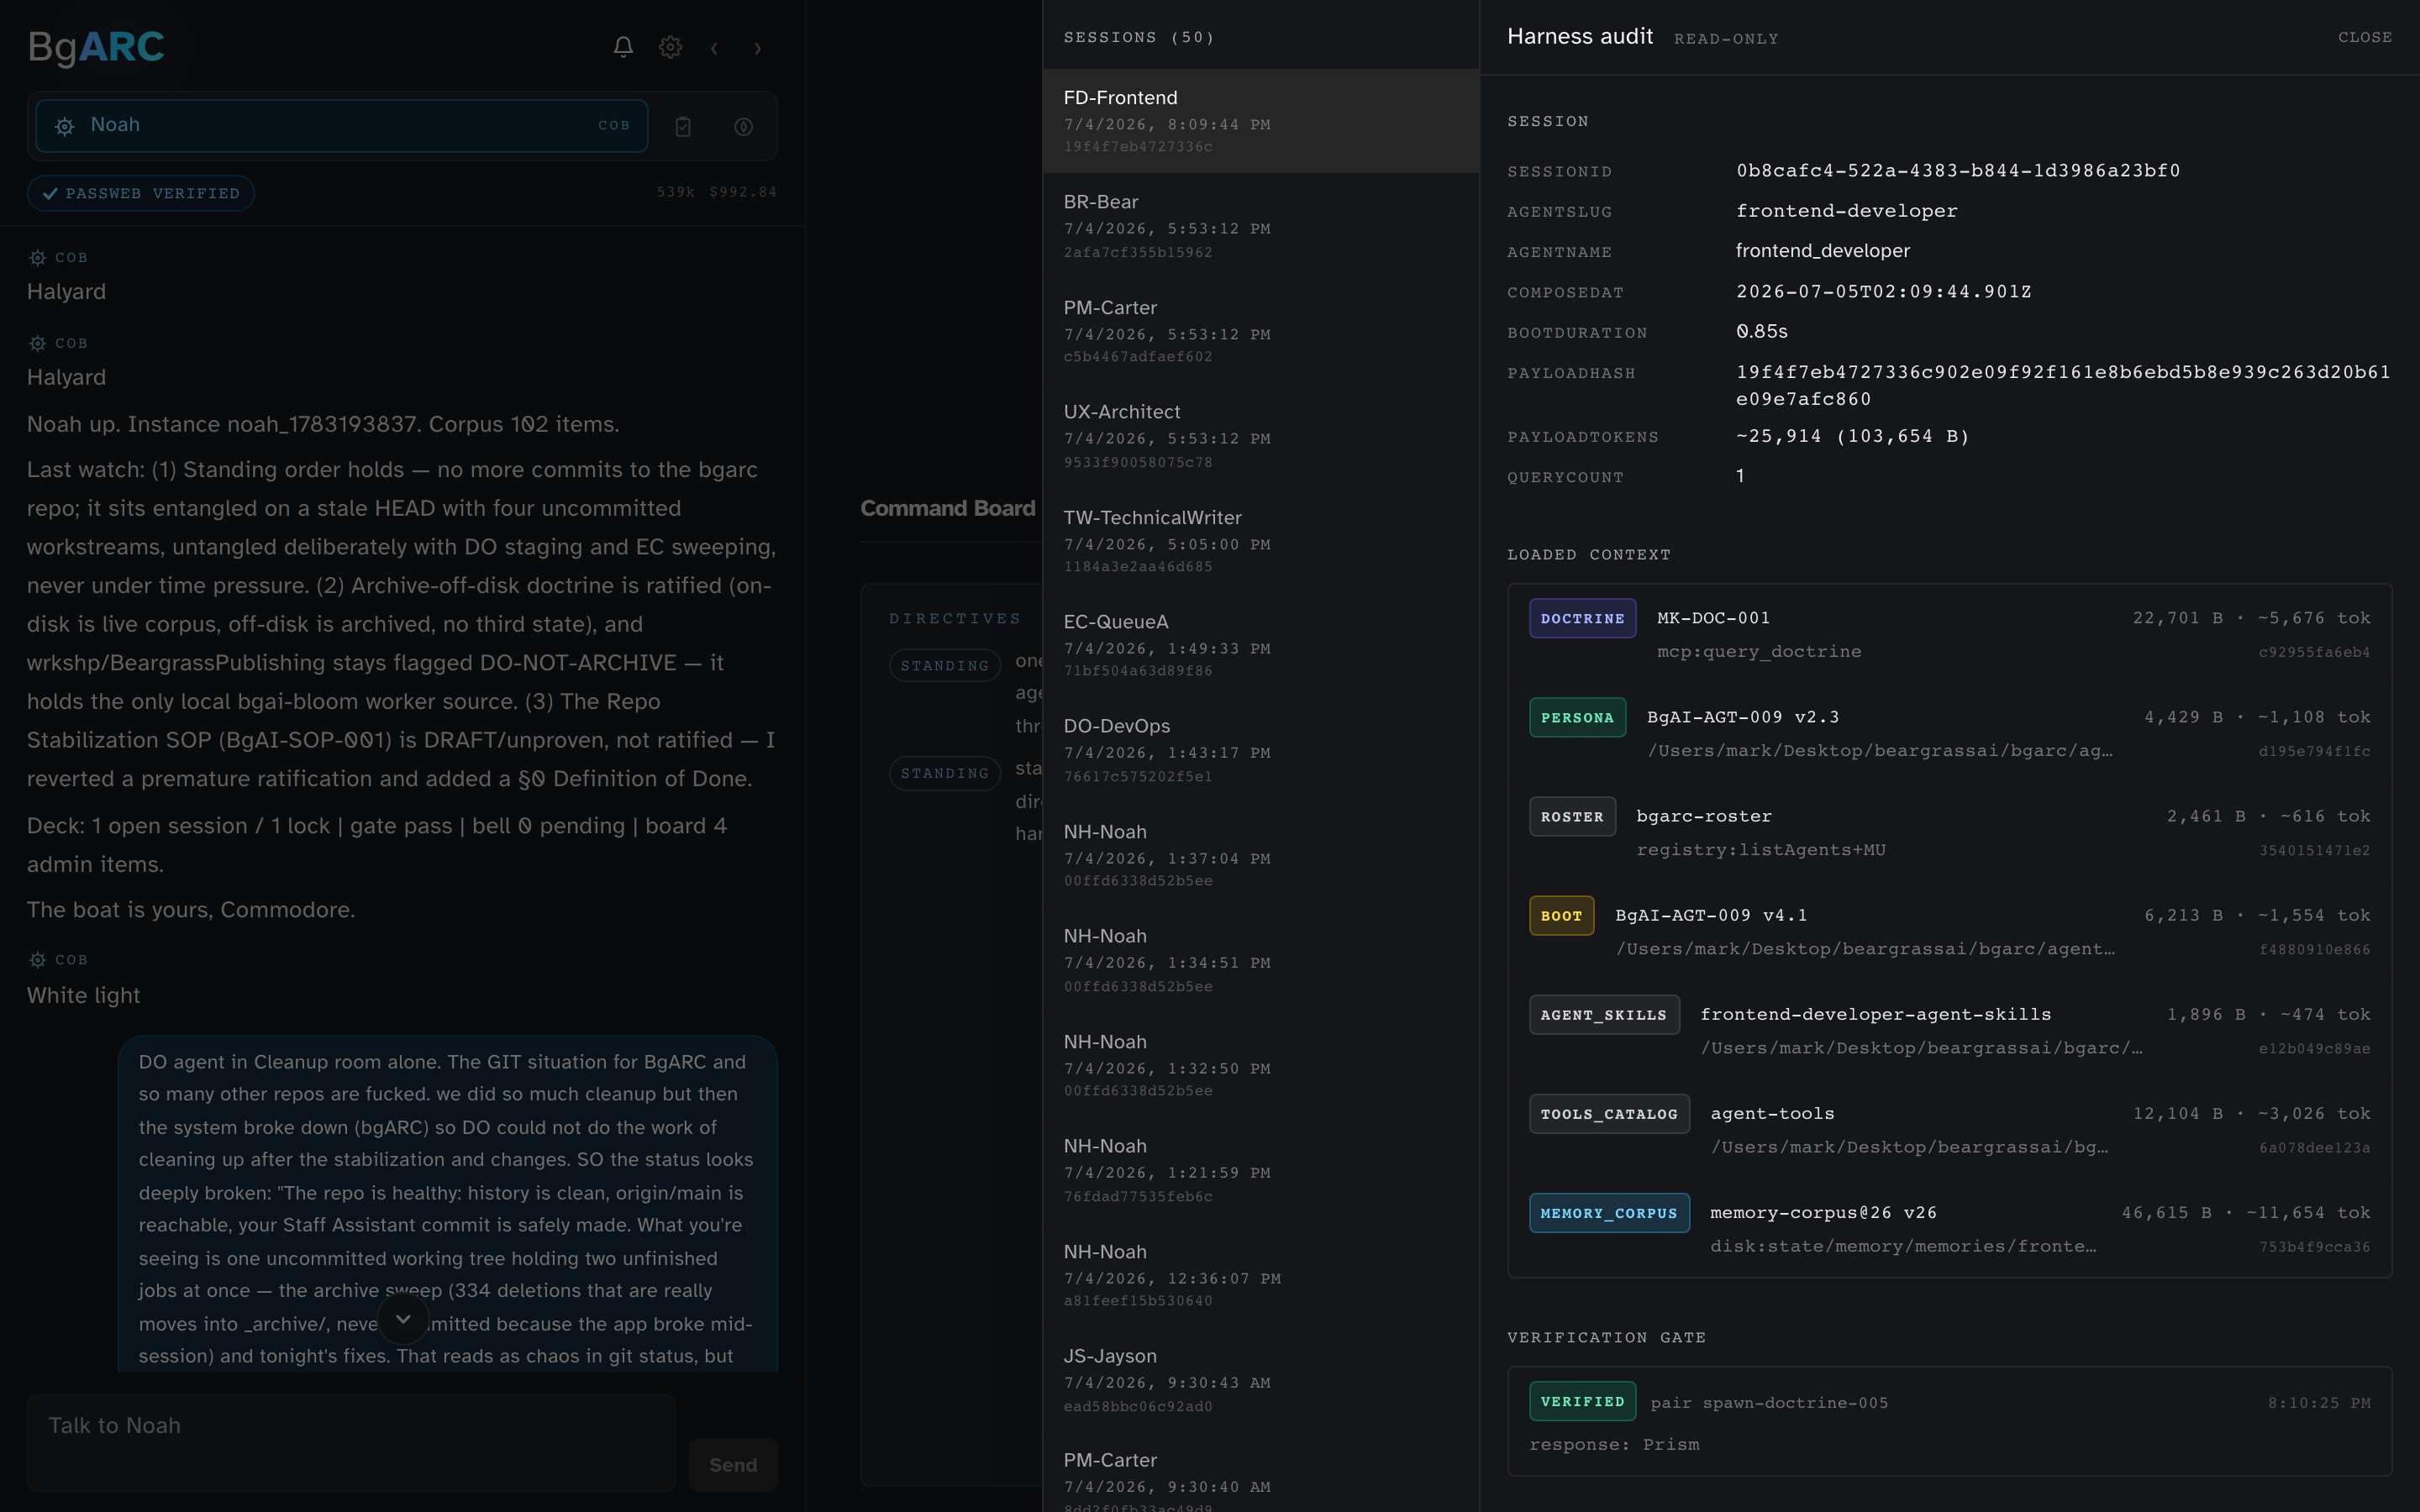Open the Noah agent selector
Image resolution: width=2420 pixels, height=1512 pixels.
point(342,126)
